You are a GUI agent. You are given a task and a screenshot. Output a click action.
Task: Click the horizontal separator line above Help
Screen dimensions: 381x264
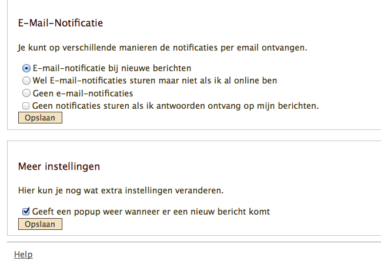(194, 242)
